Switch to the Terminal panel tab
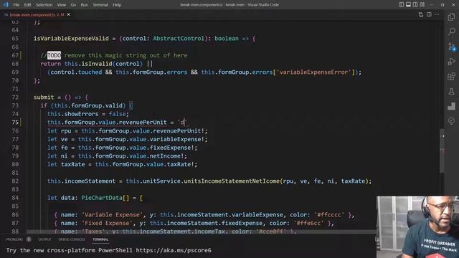The width and height of the screenshot is (459, 258). (100, 239)
